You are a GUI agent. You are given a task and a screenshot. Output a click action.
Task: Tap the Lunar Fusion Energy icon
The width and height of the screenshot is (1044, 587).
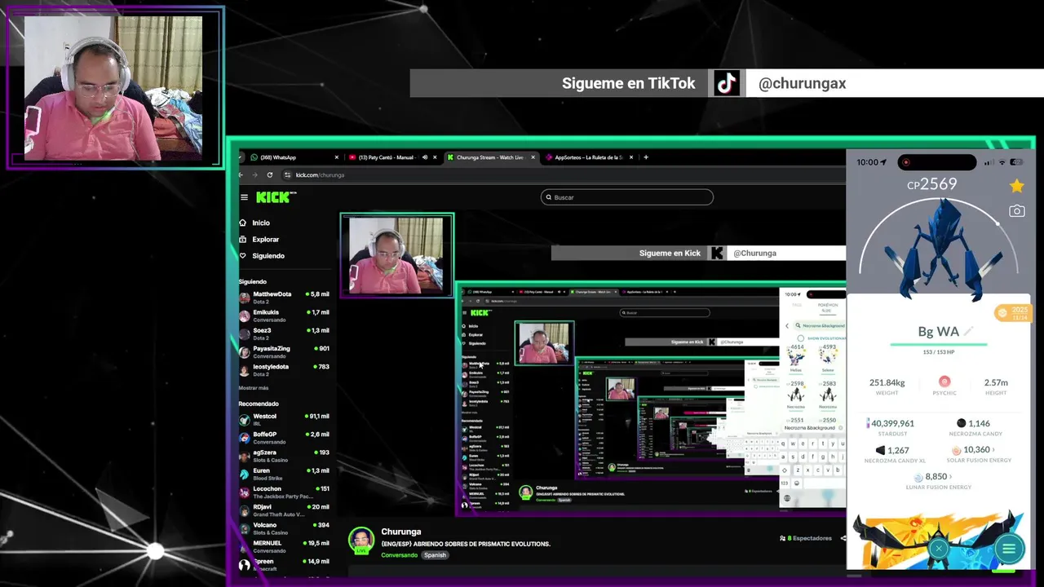[918, 477]
